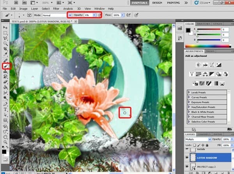The width and height of the screenshot is (234, 174).
Task: Add a Threshold adjustment layer
Action: (209, 83)
